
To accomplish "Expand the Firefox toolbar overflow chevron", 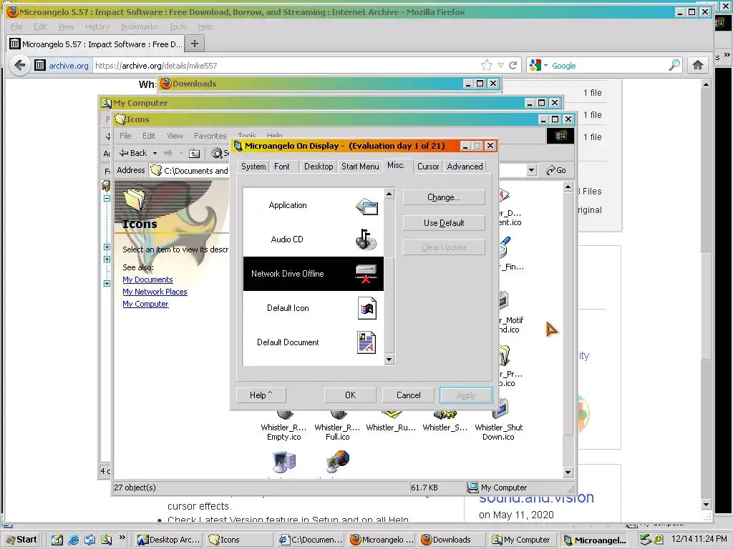I will [727, 55].
